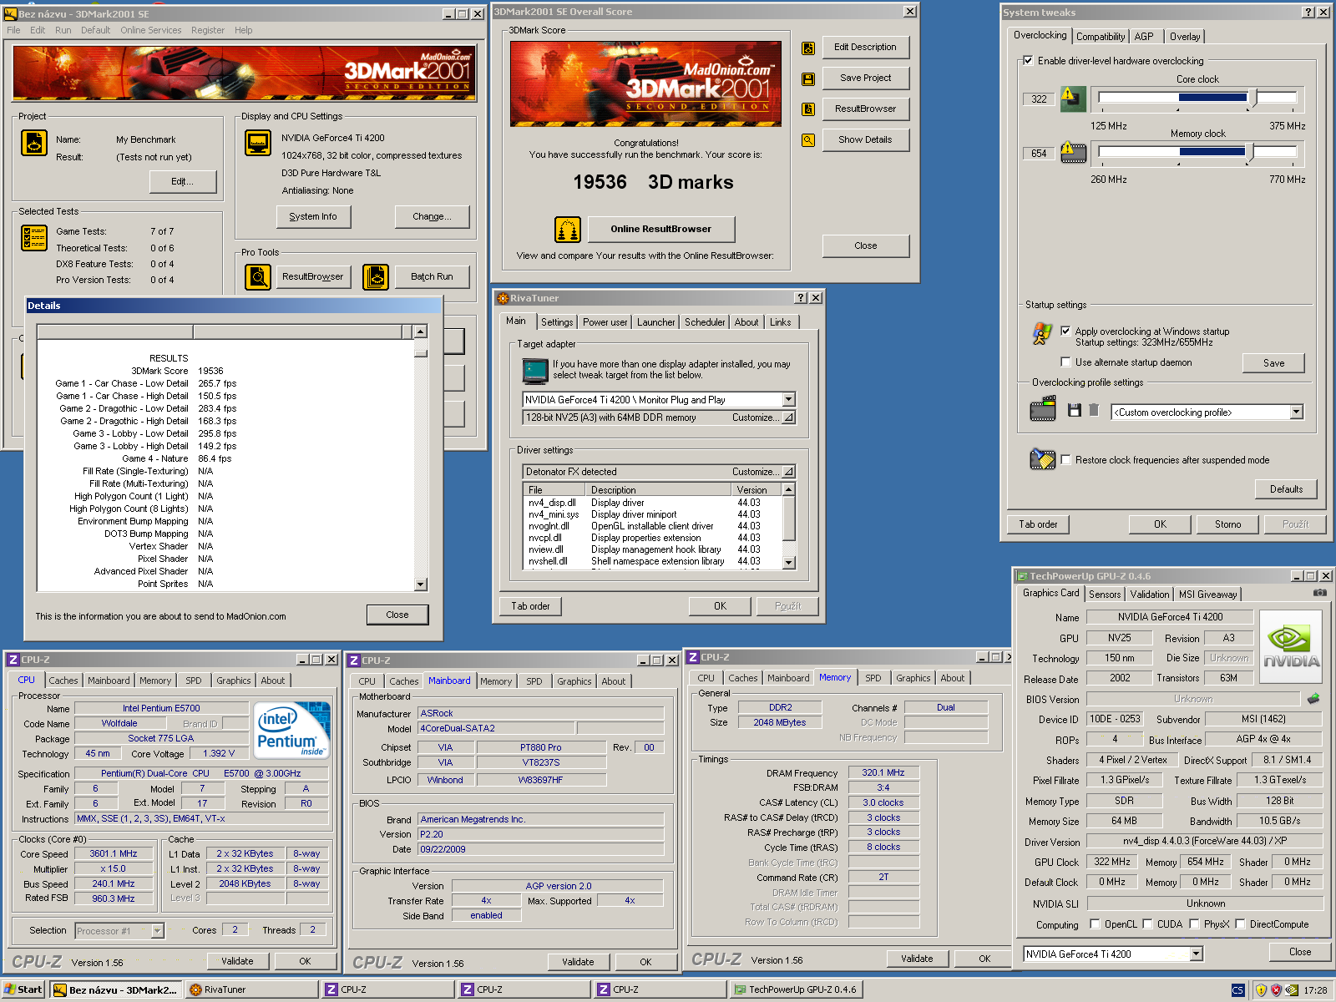Click the icon beside Edit Description
The width and height of the screenshot is (1336, 1002).
pyautogui.click(x=808, y=48)
